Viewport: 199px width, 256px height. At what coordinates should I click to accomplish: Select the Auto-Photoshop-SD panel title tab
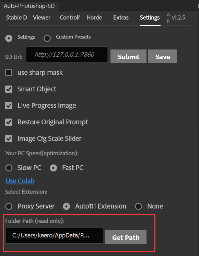point(29,6)
